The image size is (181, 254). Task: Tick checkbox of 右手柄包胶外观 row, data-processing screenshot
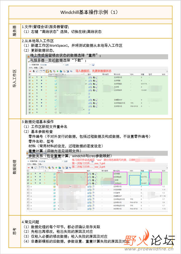click(28, 205)
